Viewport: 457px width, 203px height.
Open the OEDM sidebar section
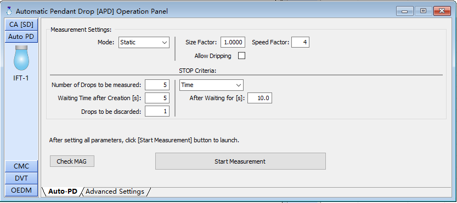21,190
